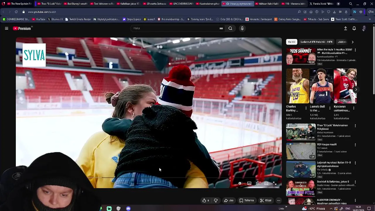
Task: Open options for the Charles Barkley short
Action: [x=306, y=108]
